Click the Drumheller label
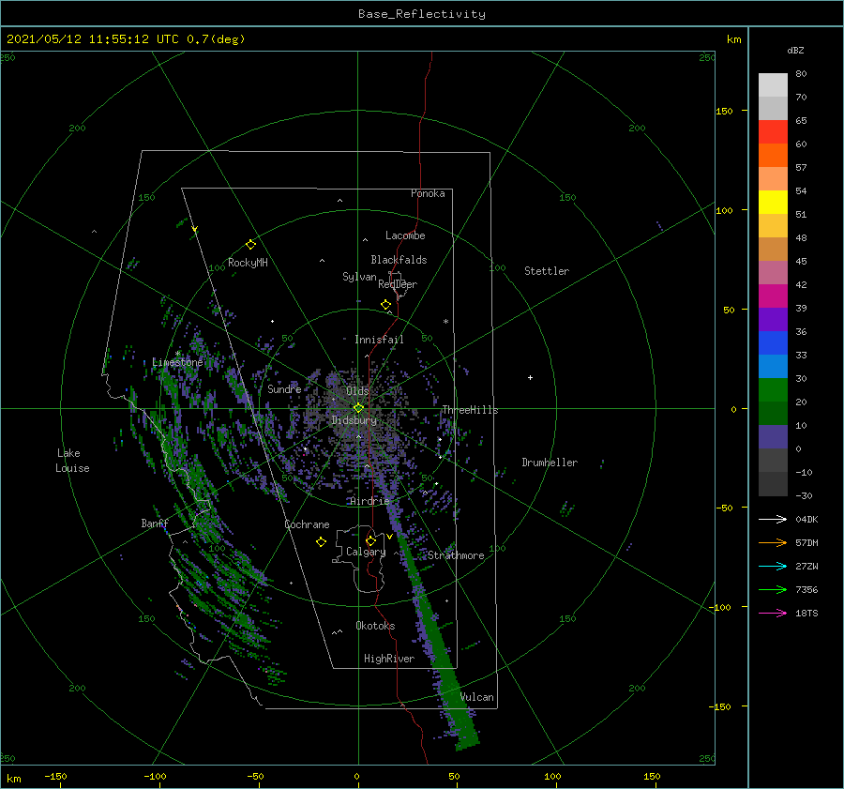Image resolution: width=844 pixels, height=789 pixels. (x=550, y=463)
